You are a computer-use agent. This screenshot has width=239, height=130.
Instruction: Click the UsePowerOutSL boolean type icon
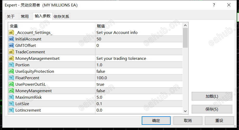pyautogui.click(x=11, y=84)
